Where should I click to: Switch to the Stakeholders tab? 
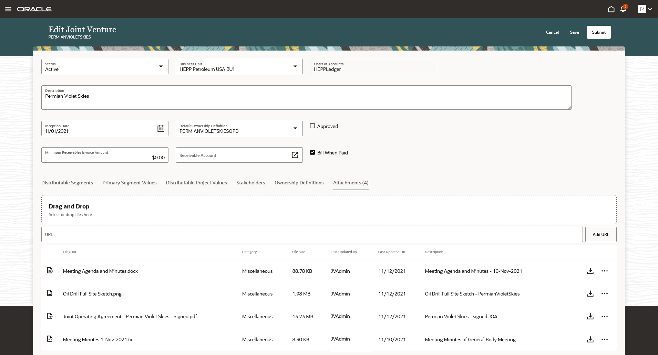tap(250, 183)
